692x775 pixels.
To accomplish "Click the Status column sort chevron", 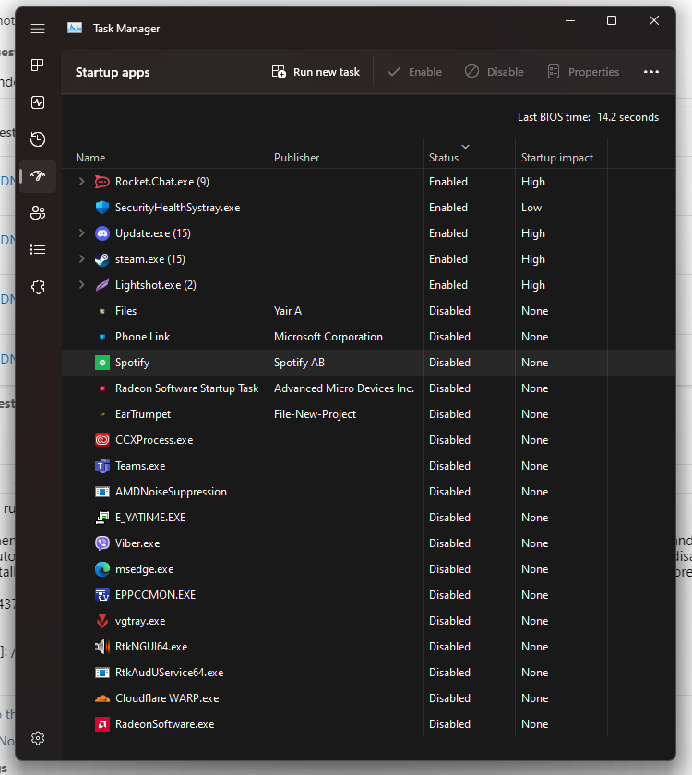I will click(466, 146).
